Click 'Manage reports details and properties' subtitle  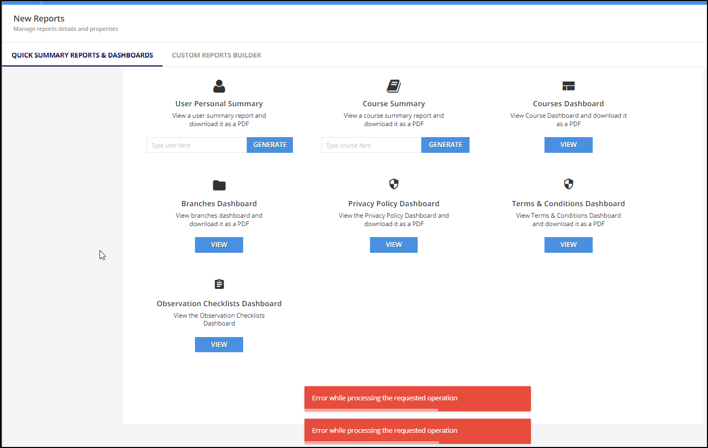tap(66, 29)
